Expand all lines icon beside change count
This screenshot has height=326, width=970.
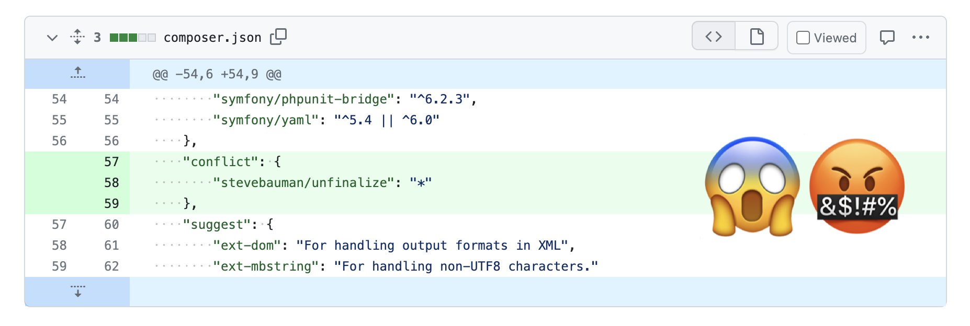tap(77, 37)
